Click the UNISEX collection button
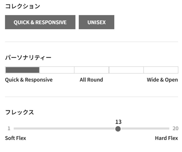The image size is (182, 152). (x=96, y=22)
